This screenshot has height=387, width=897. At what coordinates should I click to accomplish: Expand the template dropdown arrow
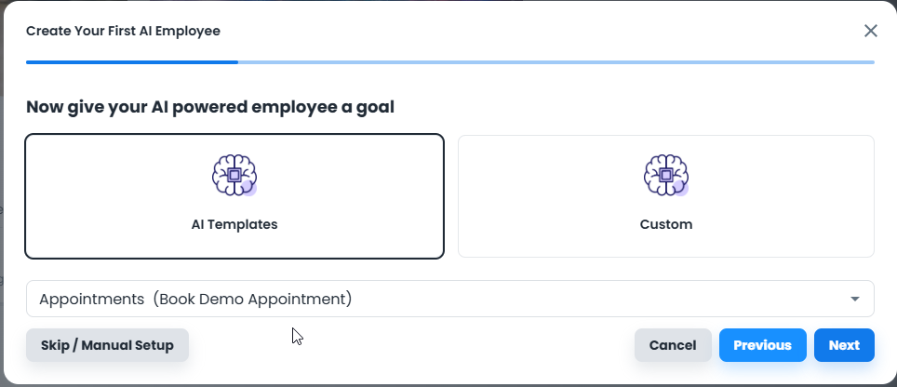click(x=855, y=299)
